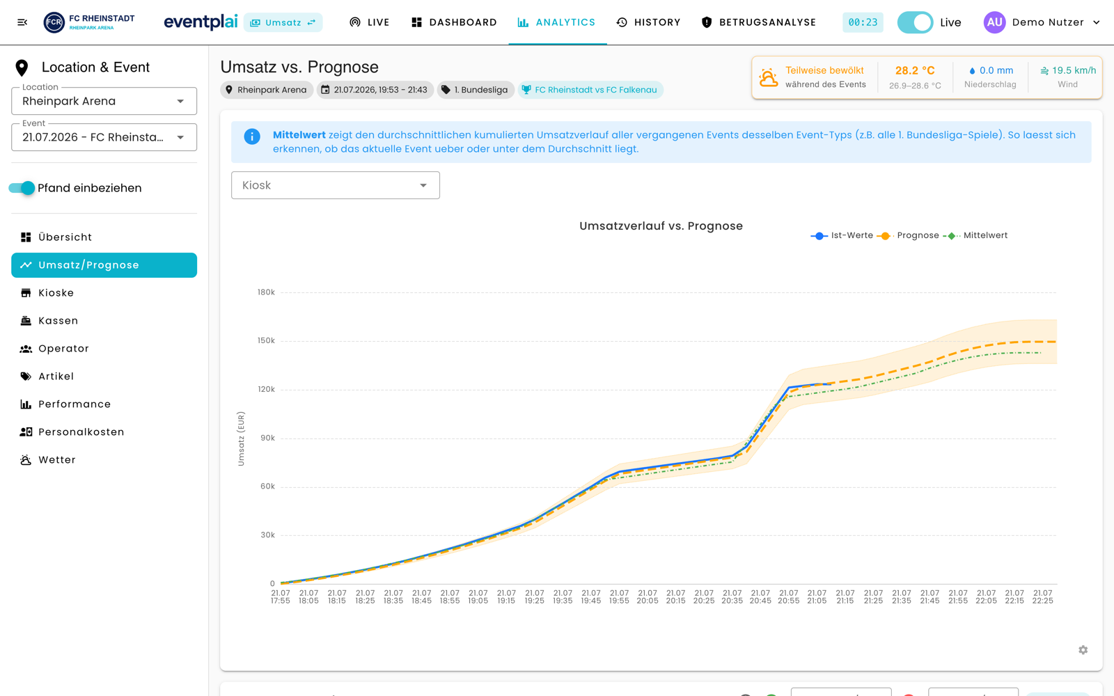Image resolution: width=1114 pixels, height=696 pixels.
Task: Open the Kiosk filter dropdown
Action: click(x=336, y=185)
